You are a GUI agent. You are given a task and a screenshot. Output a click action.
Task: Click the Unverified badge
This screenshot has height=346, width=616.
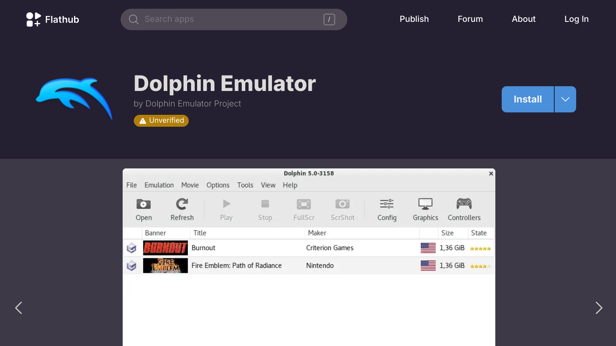coord(161,120)
